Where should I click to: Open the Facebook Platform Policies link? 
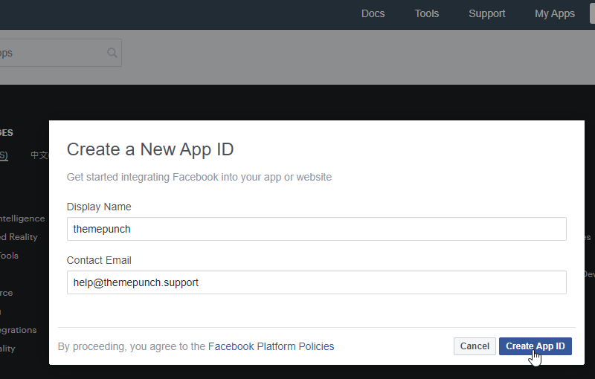tap(271, 346)
